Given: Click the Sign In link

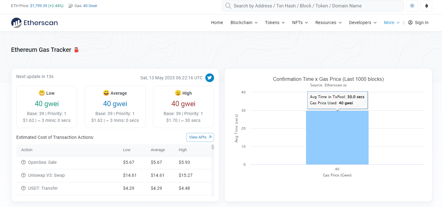Looking at the screenshot, I should [x=418, y=23].
